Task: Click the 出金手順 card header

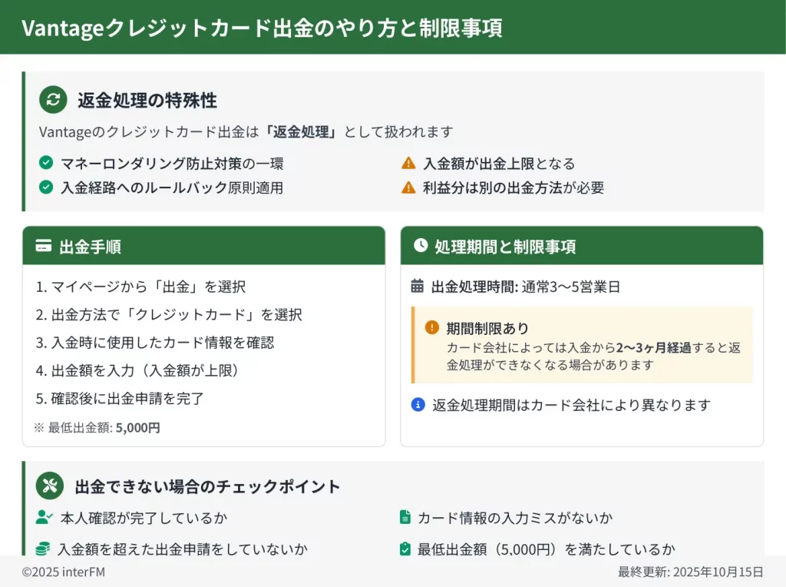Action: coord(203,246)
